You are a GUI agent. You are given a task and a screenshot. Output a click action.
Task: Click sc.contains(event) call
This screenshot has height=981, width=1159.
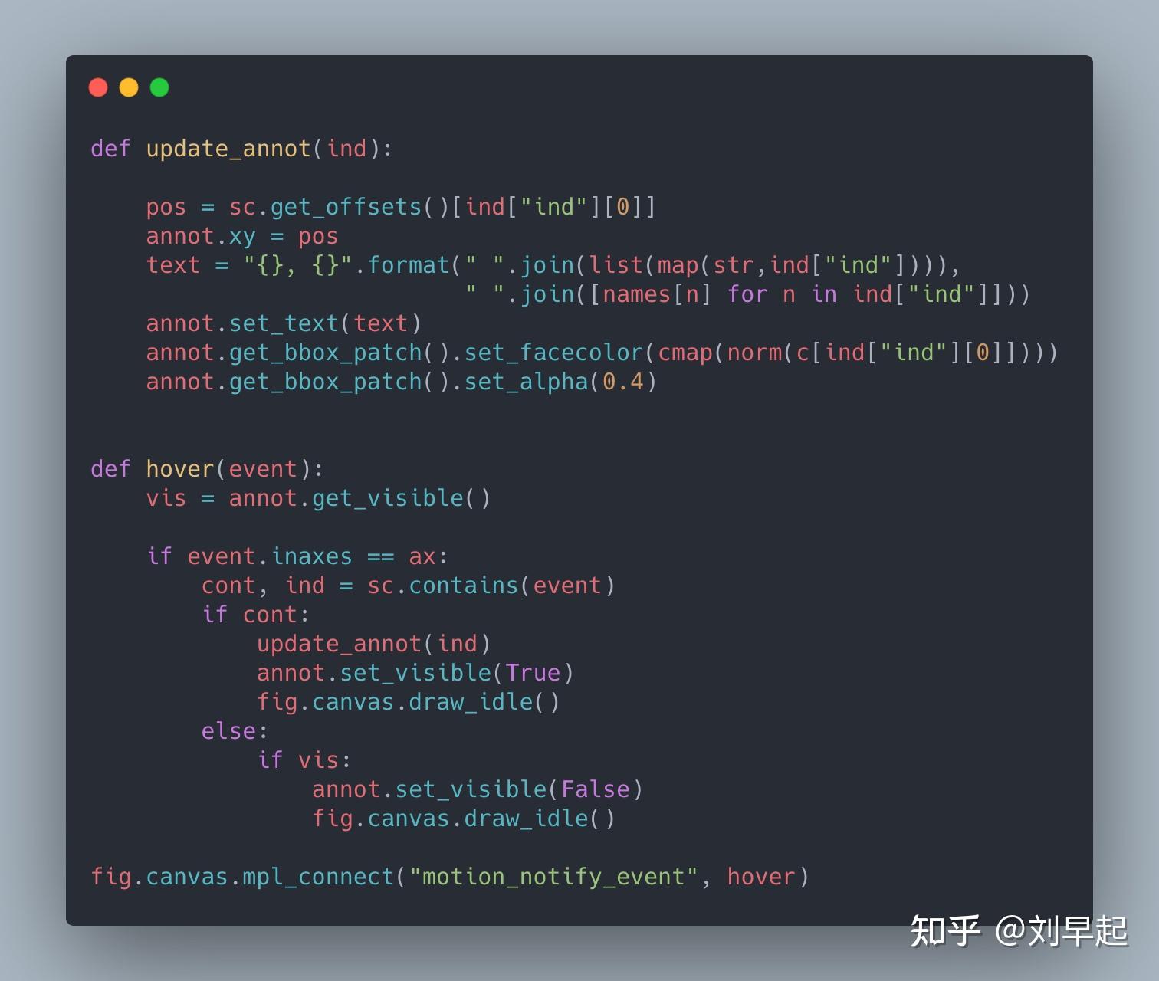tap(491, 586)
